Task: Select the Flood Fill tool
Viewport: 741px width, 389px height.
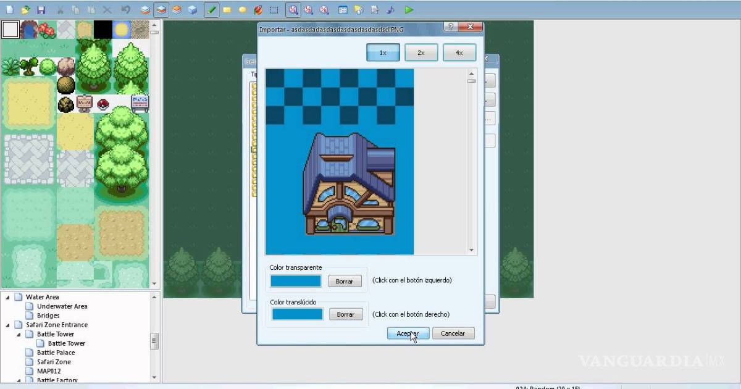Action: pyautogui.click(x=258, y=10)
